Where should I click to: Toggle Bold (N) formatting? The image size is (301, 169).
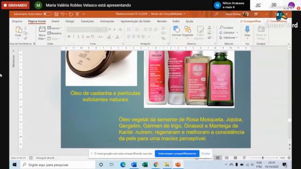[x=69, y=37]
